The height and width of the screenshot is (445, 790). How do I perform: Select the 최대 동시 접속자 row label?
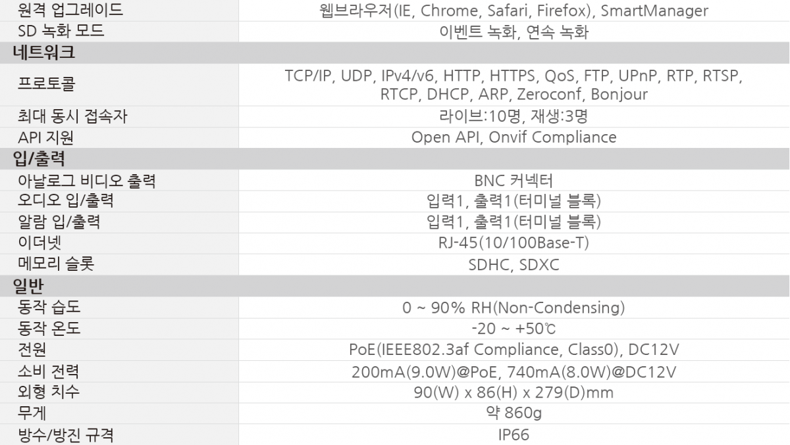[72, 116]
